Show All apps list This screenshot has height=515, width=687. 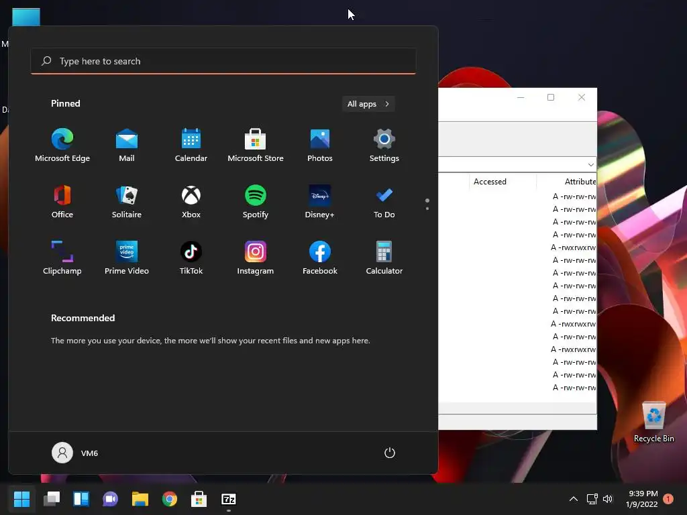(x=368, y=104)
